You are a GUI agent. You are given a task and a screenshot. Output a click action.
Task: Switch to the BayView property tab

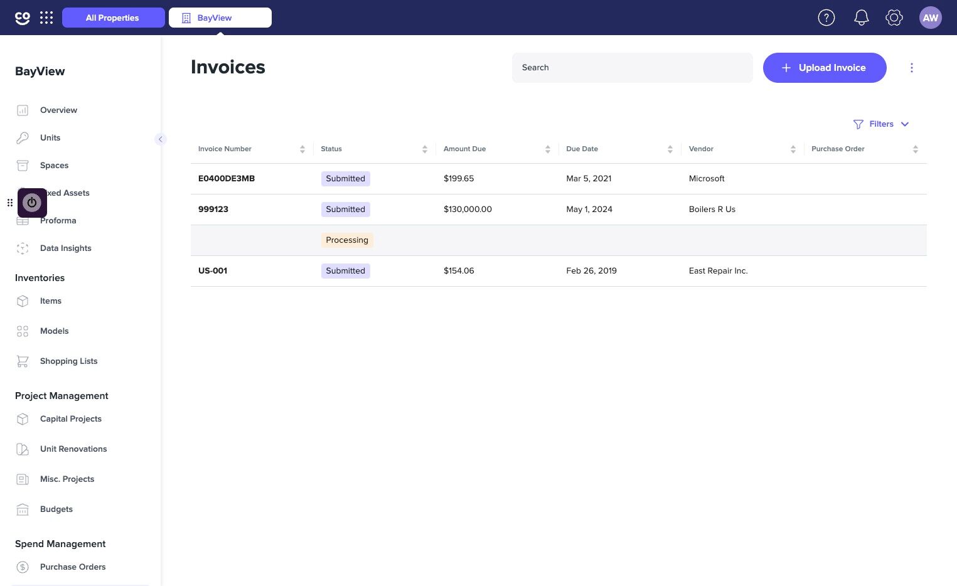point(220,18)
